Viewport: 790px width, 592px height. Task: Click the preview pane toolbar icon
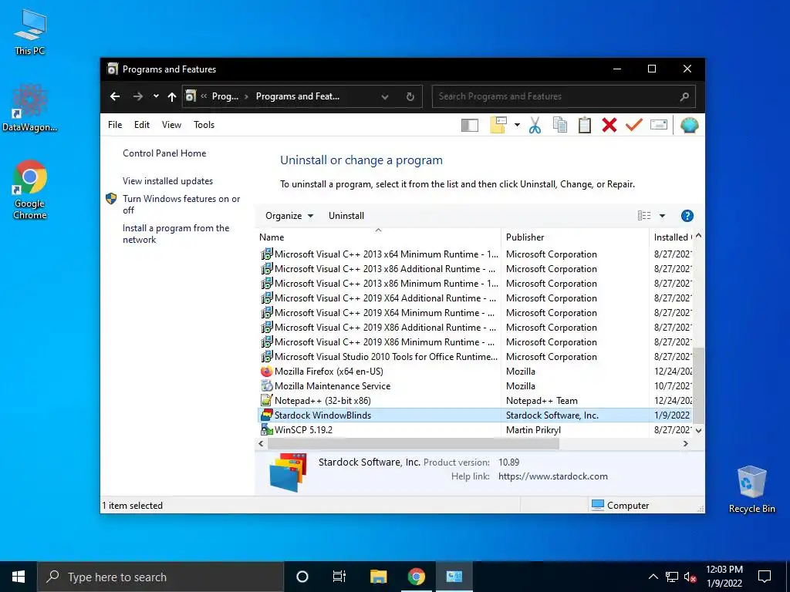click(470, 125)
